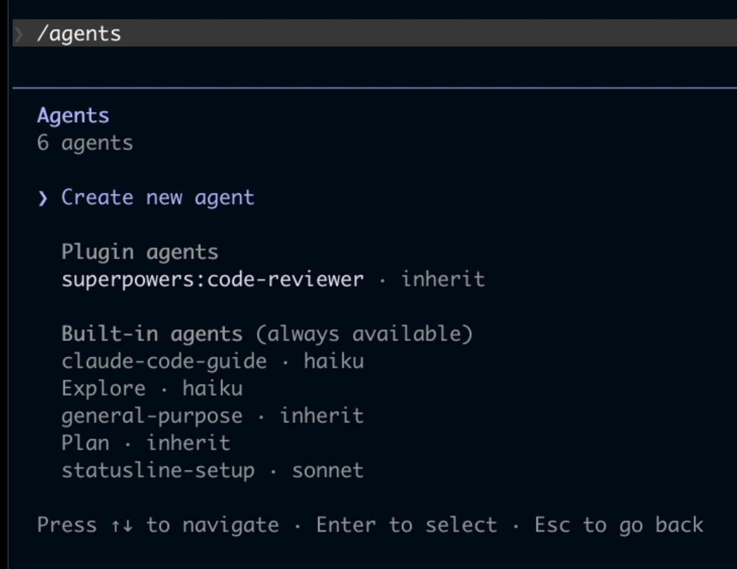Viewport: 737px width, 569px height.
Task: Select the general-purpose agent entry
Action: pos(213,416)
